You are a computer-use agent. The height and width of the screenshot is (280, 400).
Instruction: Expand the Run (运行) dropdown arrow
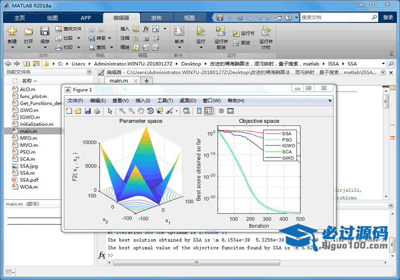point(201,48)
